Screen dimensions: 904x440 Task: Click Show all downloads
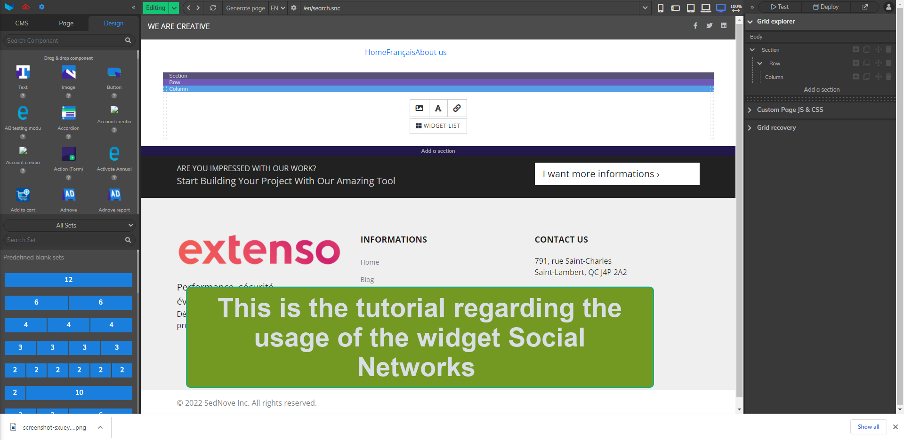pos(868,427)
